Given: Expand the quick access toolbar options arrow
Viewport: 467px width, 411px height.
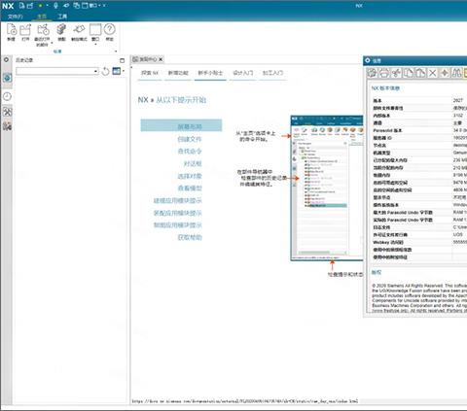Looking at the screenshot, I should 104,5.
